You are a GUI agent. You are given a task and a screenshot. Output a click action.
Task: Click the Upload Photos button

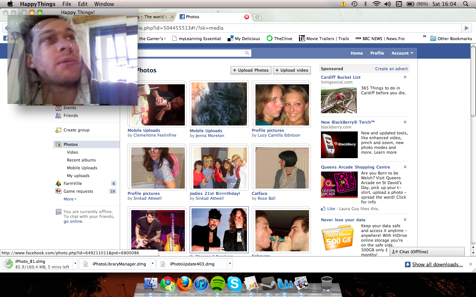(x=251, y=70)
